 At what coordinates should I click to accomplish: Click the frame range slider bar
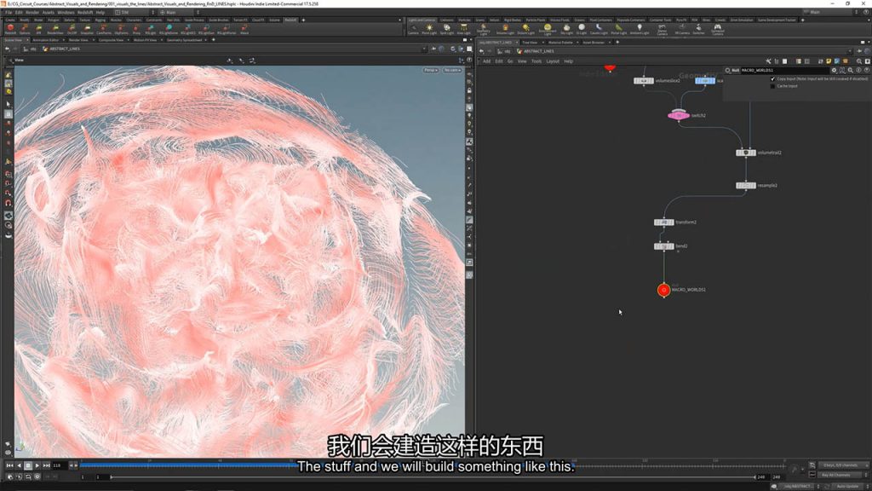point(433,477)
